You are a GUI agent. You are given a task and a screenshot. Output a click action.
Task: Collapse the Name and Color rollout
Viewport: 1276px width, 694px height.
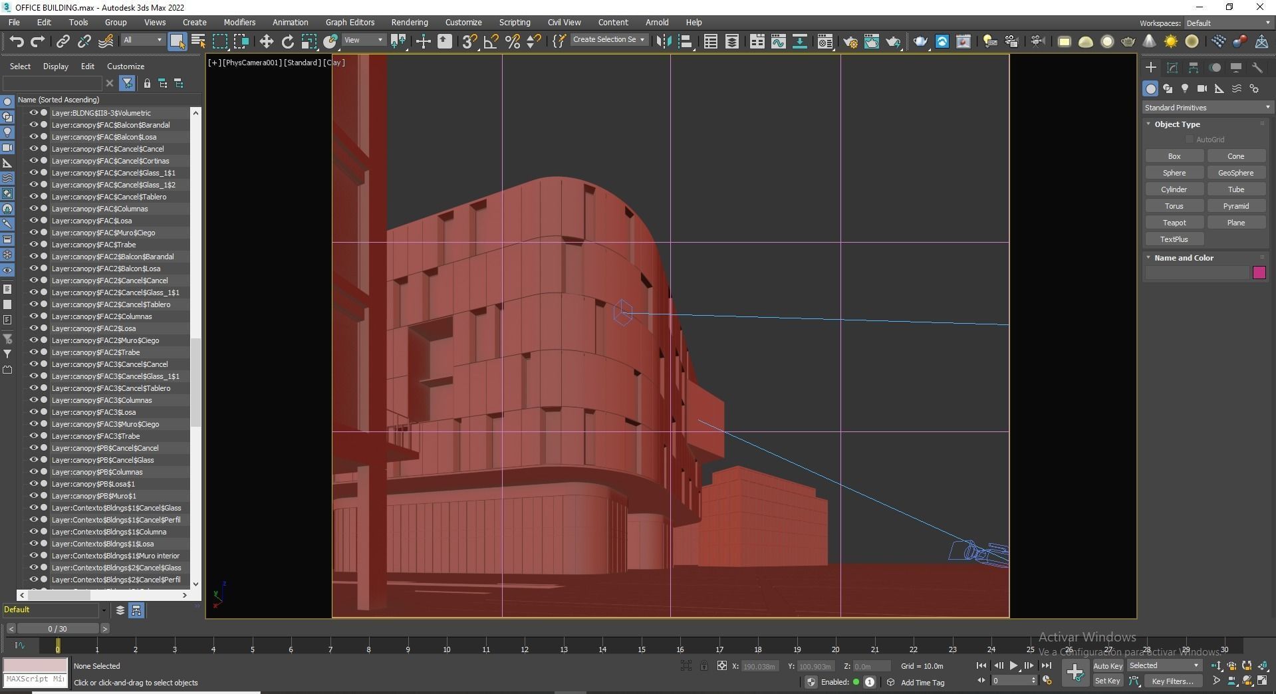1148,258
